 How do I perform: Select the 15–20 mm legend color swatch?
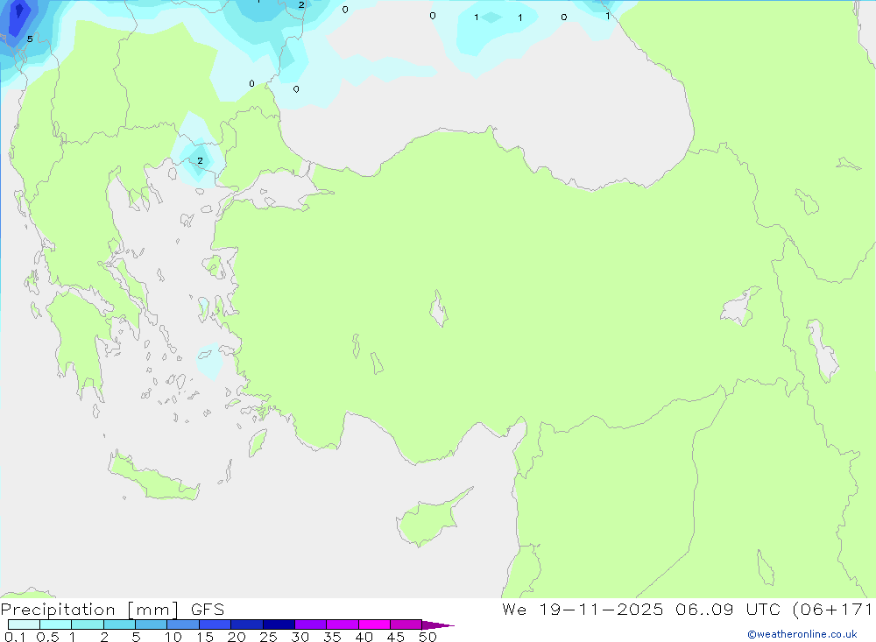click(215, 624)
